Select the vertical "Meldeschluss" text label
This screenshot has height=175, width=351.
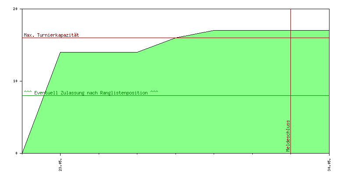(x=288, y=136)
